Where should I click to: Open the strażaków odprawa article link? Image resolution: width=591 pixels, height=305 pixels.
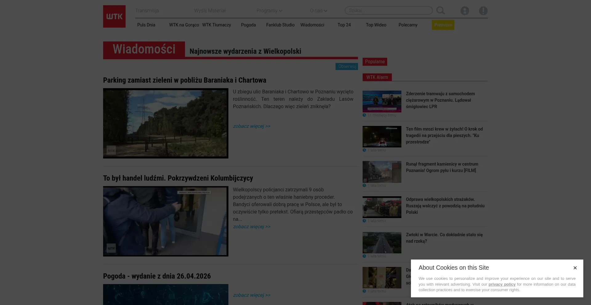click(445, 206)
